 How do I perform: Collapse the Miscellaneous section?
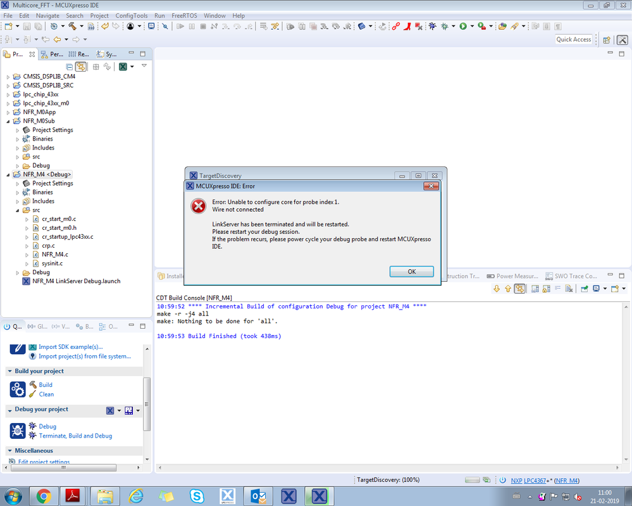(x=10, y=451)
